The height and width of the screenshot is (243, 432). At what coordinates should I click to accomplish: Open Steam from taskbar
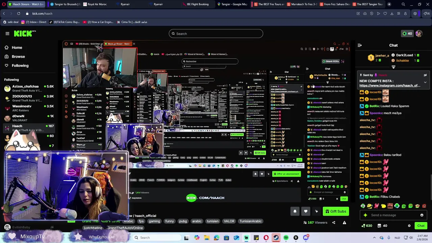click(276, 238)
